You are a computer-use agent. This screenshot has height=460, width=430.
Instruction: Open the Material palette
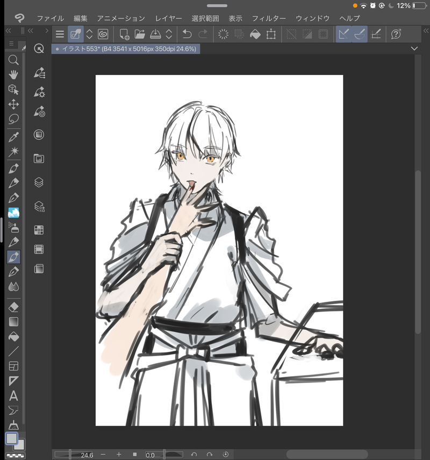[x=39, y=159]
